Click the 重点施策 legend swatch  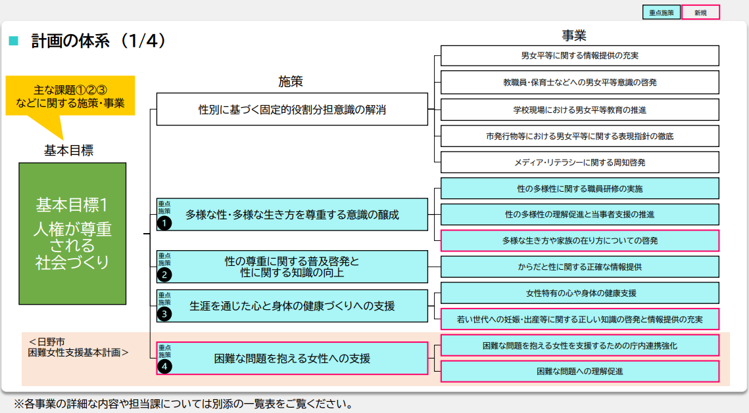(661, 12)
